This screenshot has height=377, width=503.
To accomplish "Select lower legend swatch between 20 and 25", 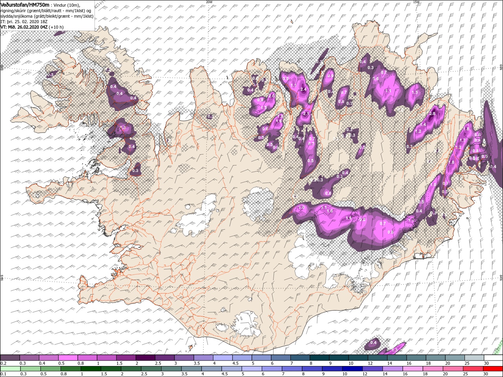I will coord(453,369).
